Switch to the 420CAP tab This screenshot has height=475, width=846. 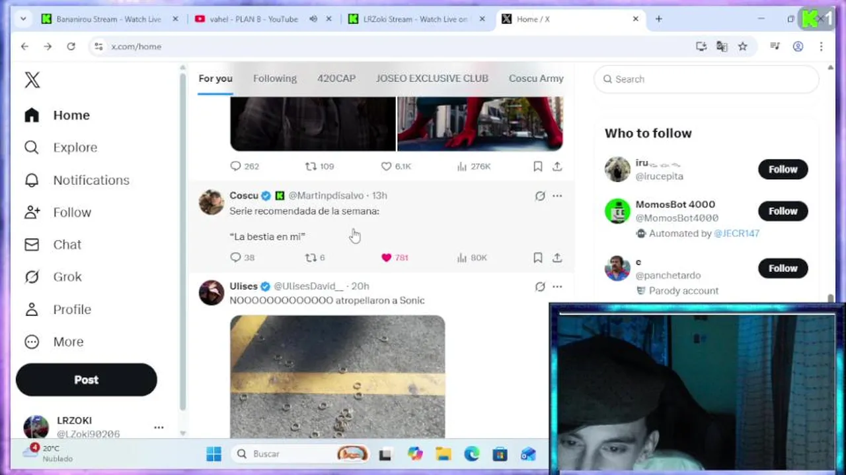tap(336, 79)
